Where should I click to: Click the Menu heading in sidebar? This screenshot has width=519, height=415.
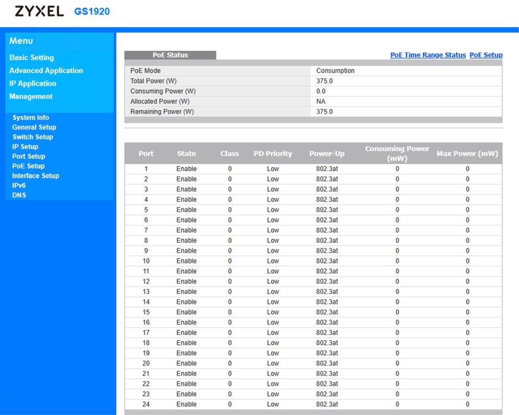coord(21,41)
